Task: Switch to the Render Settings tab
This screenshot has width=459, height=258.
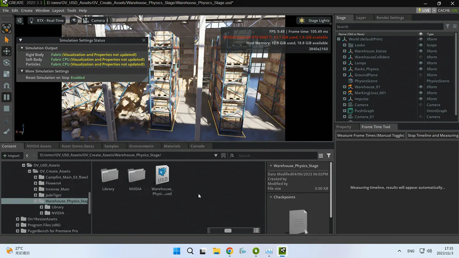Action: 390,18
